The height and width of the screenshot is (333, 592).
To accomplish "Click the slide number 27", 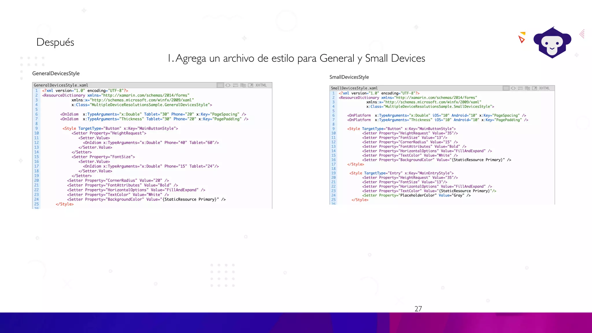I will tap(418, 309).
